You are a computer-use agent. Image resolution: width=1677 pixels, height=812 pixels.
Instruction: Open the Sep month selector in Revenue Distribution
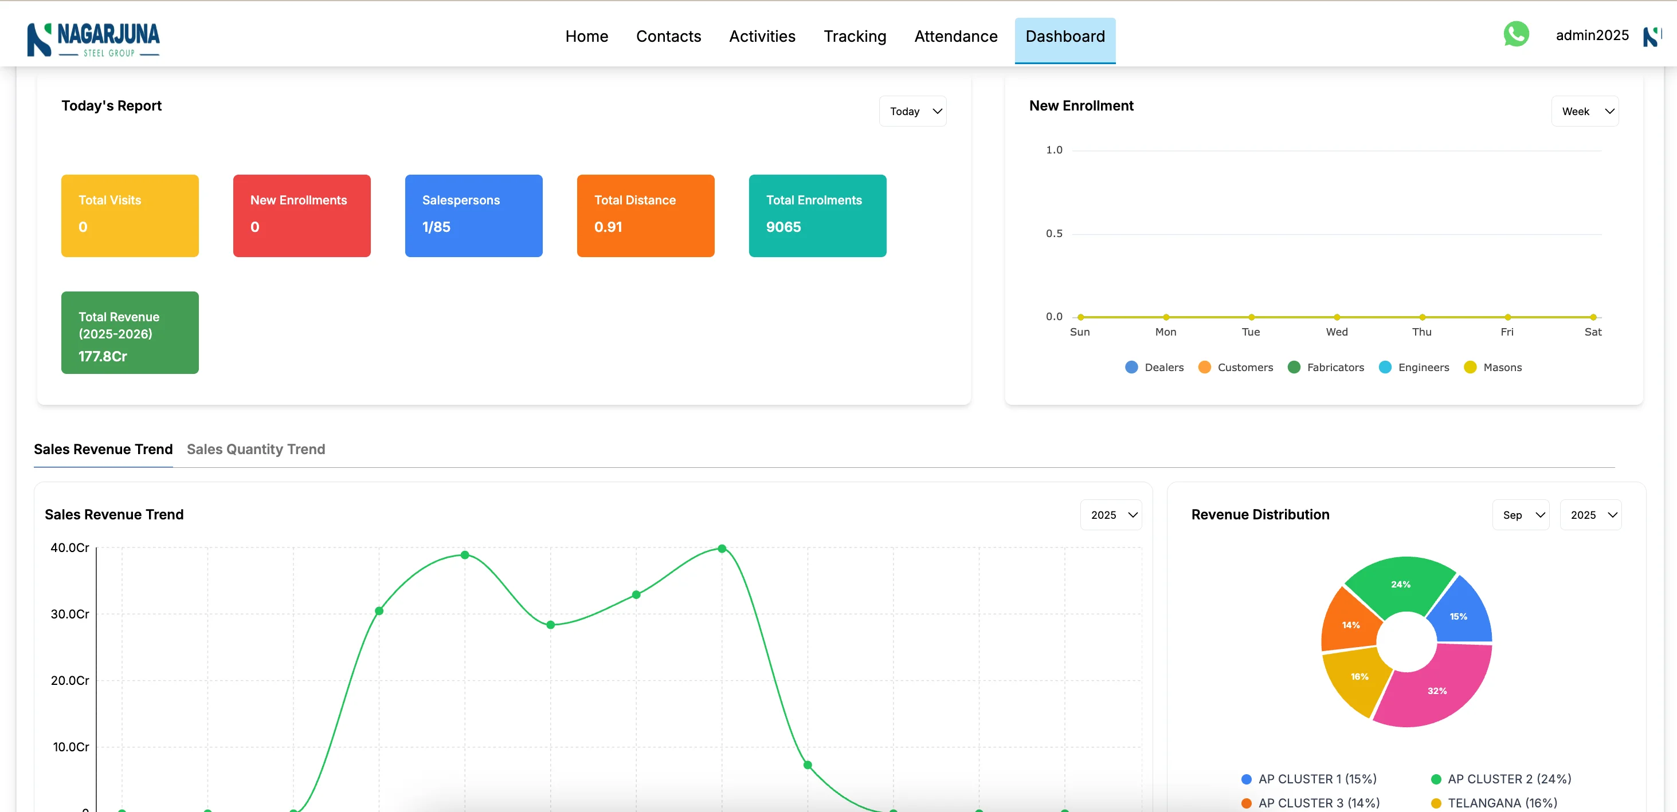pyautogui.click(x=1521, y=514)
